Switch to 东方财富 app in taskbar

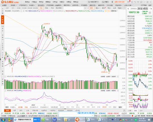[80, 119]
